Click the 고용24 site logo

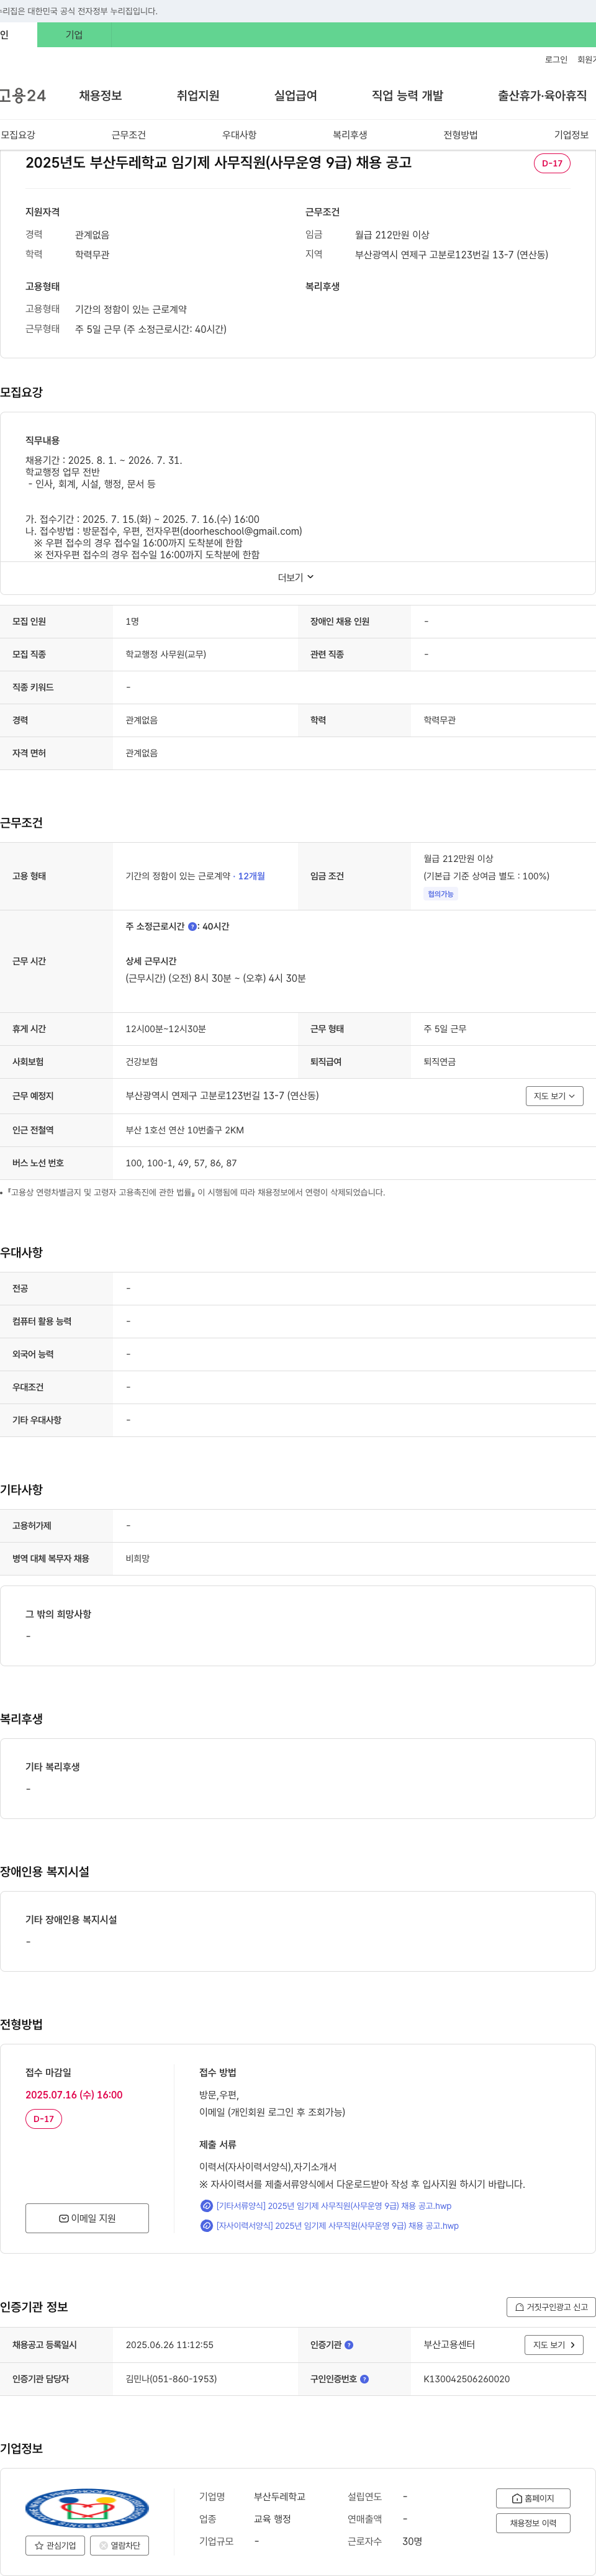point(22,96)
